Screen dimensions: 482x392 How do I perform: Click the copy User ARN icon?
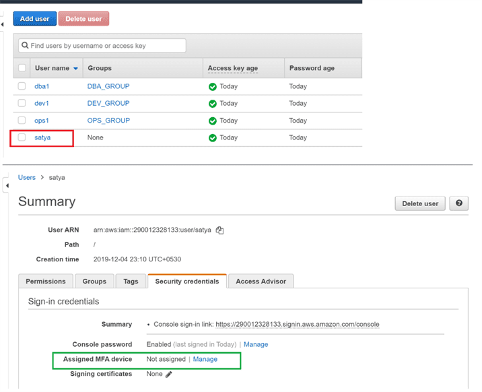pos(220,230)
